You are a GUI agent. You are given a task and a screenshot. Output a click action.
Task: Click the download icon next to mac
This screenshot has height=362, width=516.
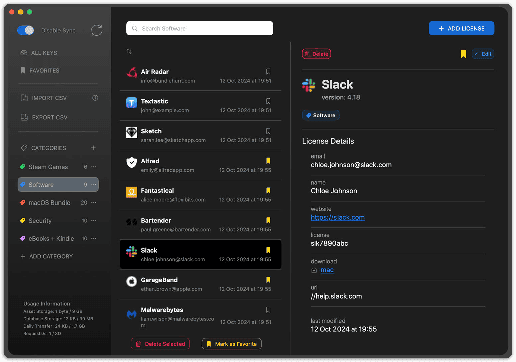tap(314, 270)
